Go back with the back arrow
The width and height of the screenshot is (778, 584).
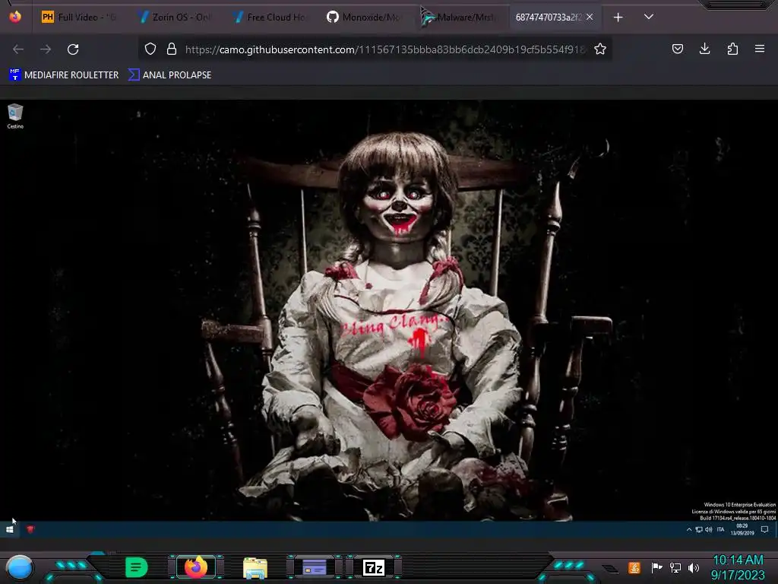18,49
